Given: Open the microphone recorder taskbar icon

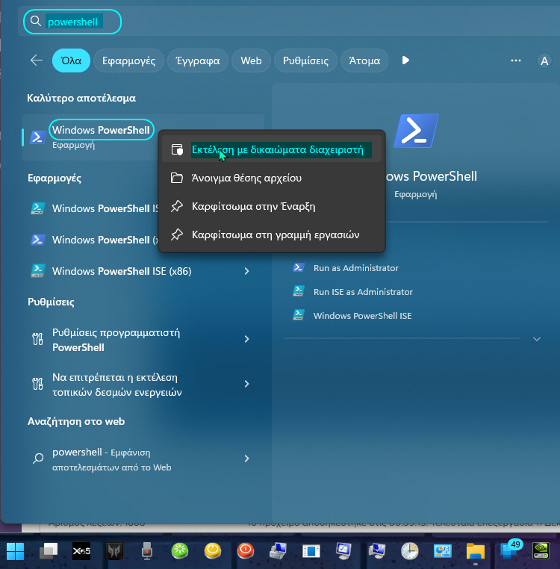Looking at the screenshot, I should (147, 551).
